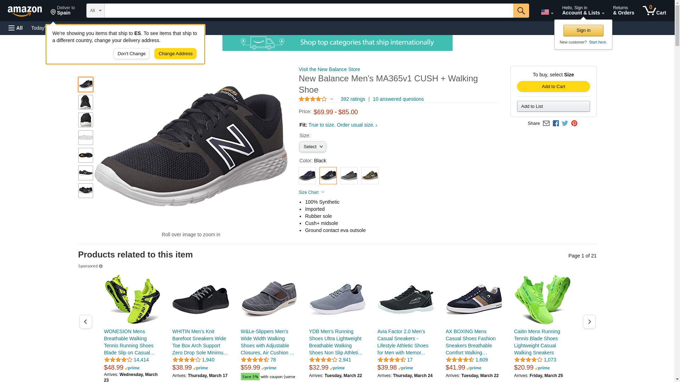Viewport: 680px width, 382px height.
Task: Select the navy blue color swatch
Action: (x=307, y=175)
